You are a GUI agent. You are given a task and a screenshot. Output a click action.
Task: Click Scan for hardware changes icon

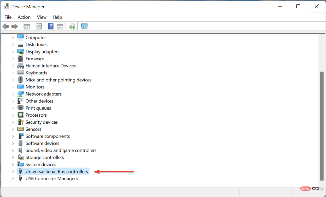point(84,26)
